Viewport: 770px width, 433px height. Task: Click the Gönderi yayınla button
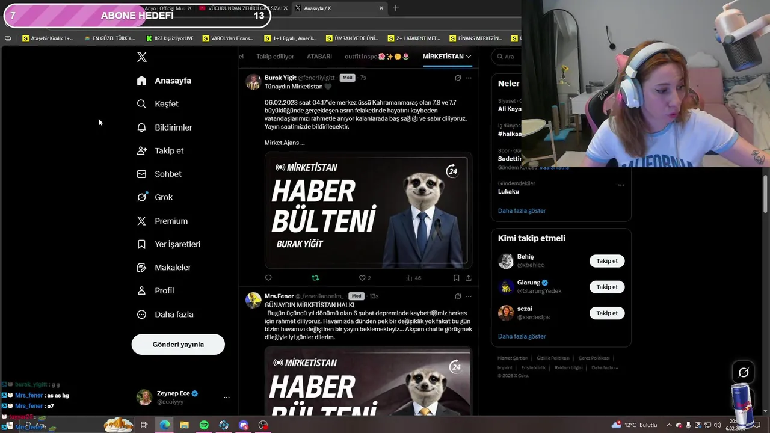coord(178,345)
